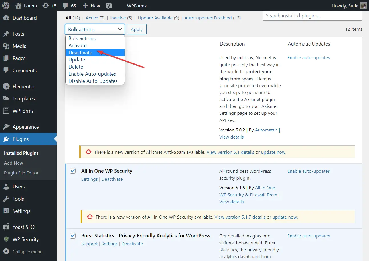Choose Delete from bulk actions
The image size is (369, 261).
coord(95,67)
